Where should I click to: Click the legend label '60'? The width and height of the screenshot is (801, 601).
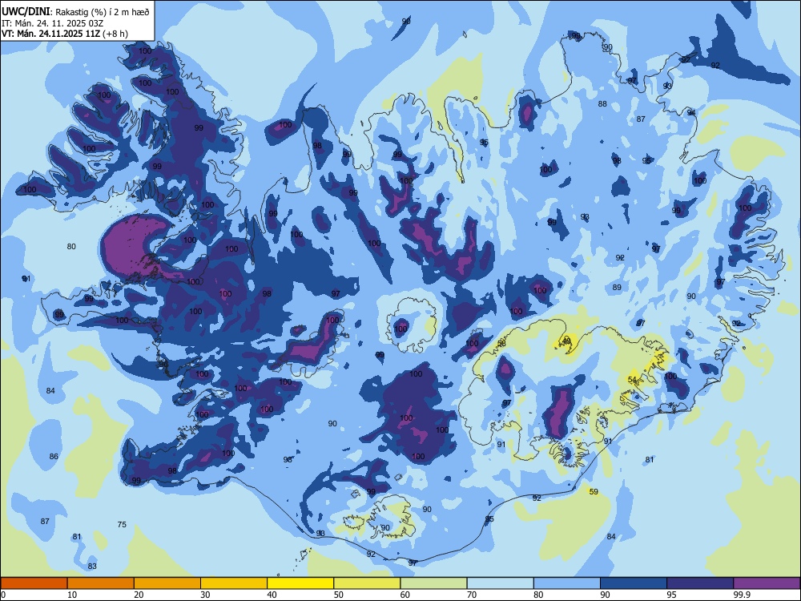point(405,595)
